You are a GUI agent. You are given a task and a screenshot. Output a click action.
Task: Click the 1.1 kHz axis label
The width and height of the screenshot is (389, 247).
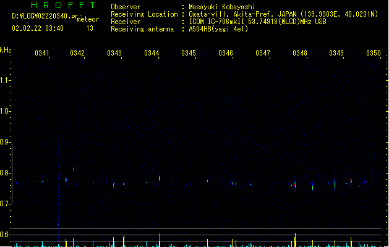(5, 80)
